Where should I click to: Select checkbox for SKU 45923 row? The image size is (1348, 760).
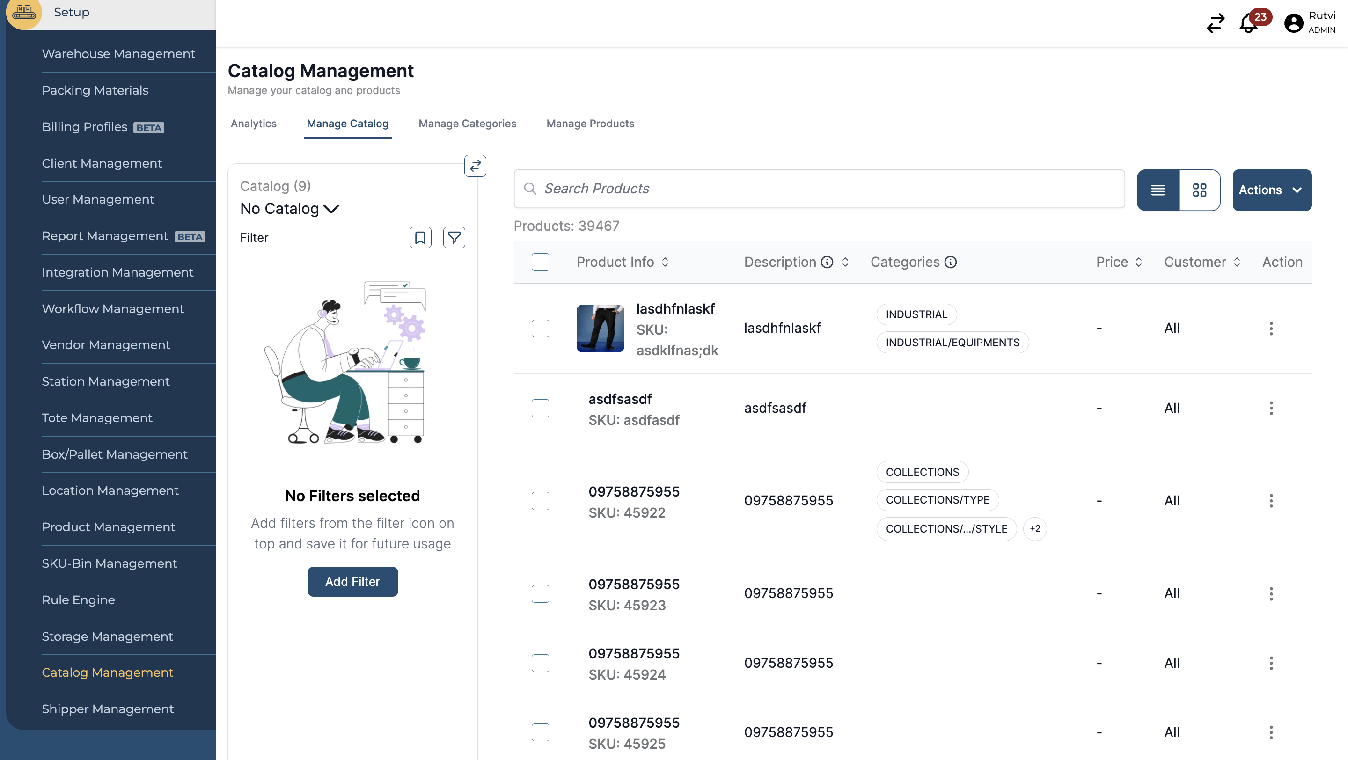point(540,594)
